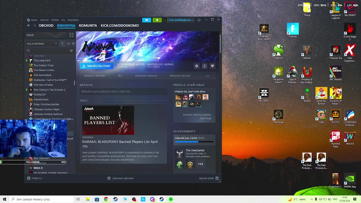Viewport: 361px width, 203px height.
Task: Show hidden system tray icons chevron
Action: pos(311,199)
